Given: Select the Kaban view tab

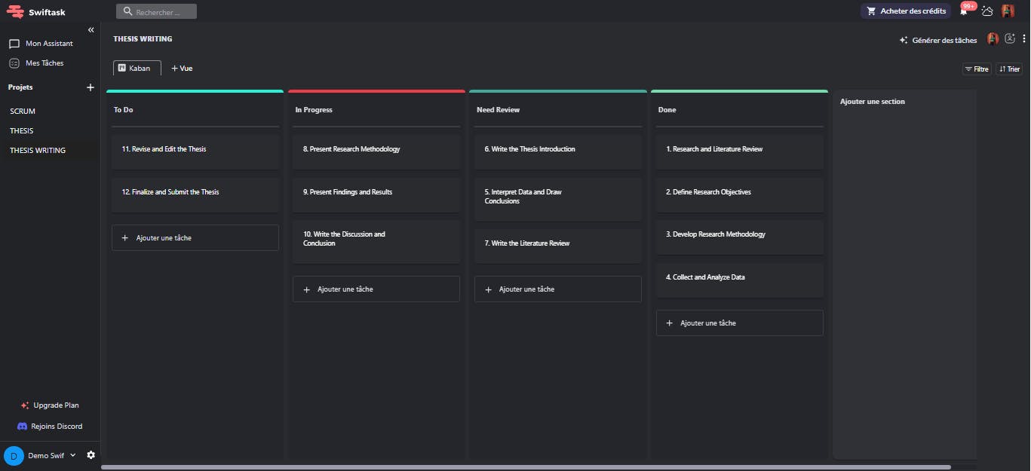Looking at the screenshot, I should (137, 69).
